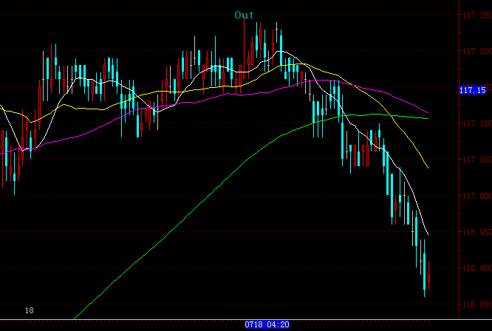Select the 117.15 current price tag
Screen dimensions: 492x331
click(473, 90)
